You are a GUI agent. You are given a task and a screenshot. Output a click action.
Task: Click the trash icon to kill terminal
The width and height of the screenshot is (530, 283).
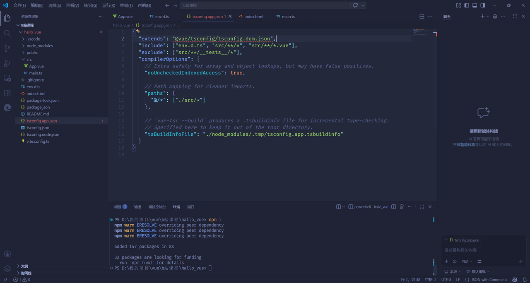[402, 207]
